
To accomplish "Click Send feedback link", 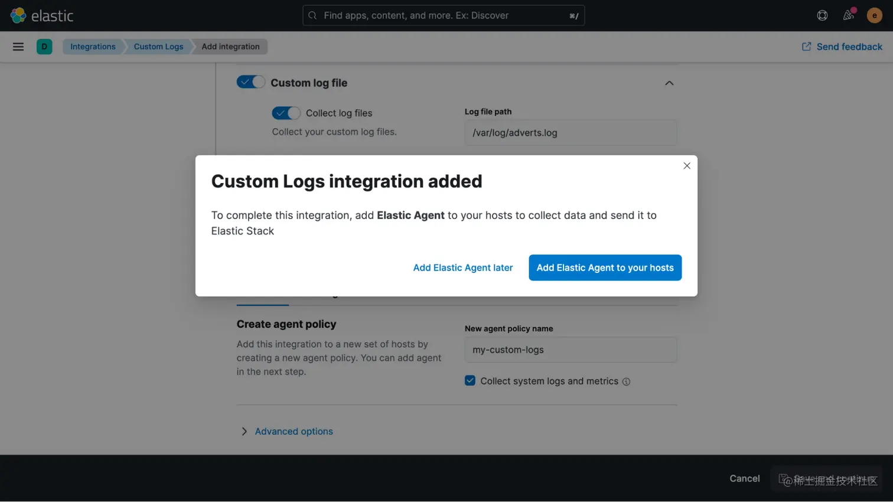I will [x=842, y=47].
